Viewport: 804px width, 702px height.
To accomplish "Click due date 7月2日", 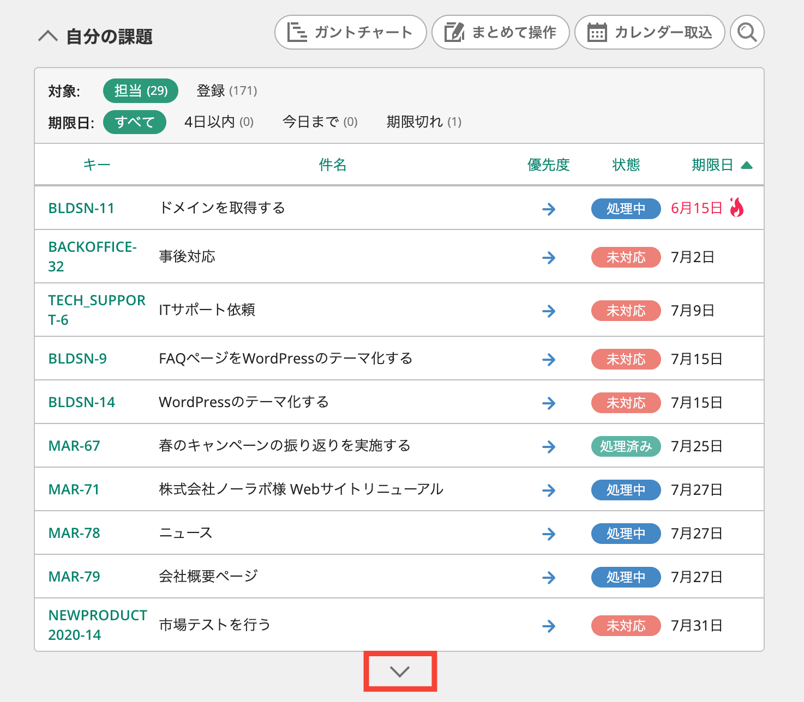I will [693, 257].
